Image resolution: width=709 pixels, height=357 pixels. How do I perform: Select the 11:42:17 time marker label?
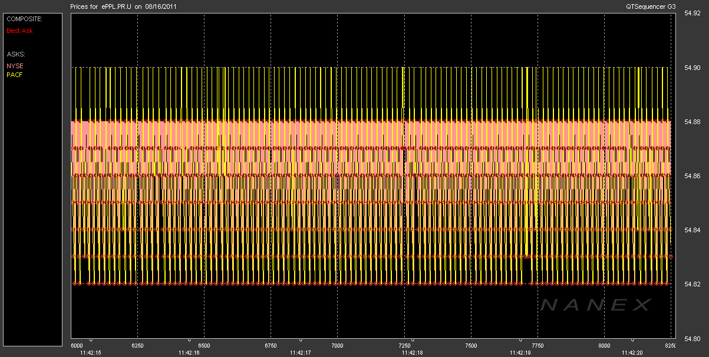(301, 353)
